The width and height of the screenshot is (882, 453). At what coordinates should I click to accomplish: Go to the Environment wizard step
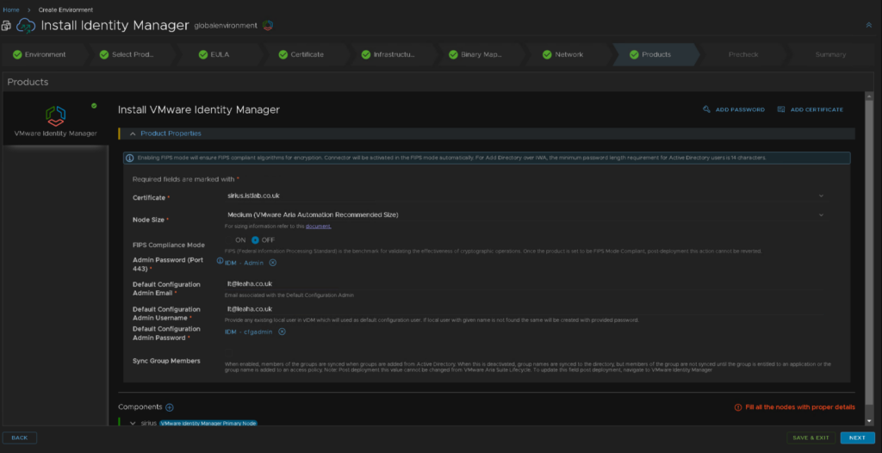point(45,54)
